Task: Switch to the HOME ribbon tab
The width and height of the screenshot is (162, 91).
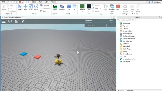Action: tap(27, 2)
